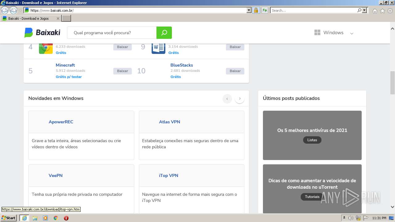Go forward with IE forward arrow
The height and width of the screenshot is (222, 395).
tap(13, 10)
